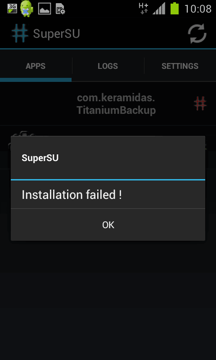Viewport: 216px width, 360px height.
Task: Dismiss the dialog with the OK button
Action: coord(108,225)
